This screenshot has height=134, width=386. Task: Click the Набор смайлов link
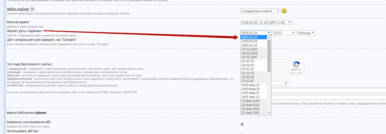pyautogui.click(x=17, y=9)
